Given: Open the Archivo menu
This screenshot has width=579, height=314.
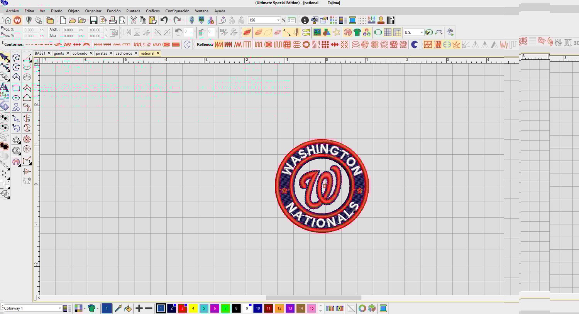Looking at the screenshot, I should point(12,11).
